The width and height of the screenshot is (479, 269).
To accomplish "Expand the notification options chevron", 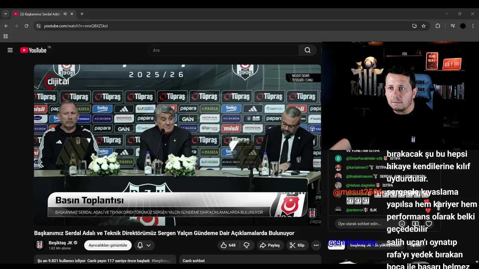I will [x=149, y=245].
